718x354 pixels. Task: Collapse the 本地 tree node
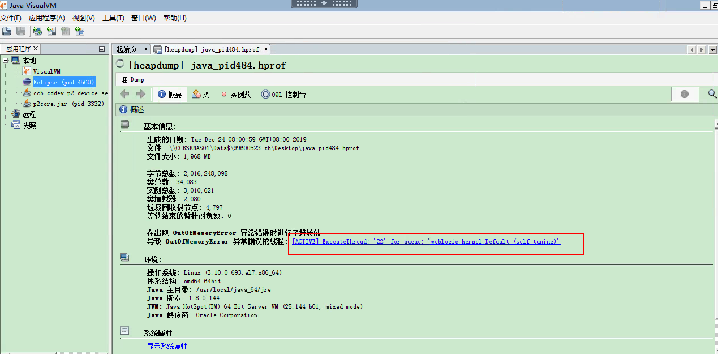coord(5,61)
